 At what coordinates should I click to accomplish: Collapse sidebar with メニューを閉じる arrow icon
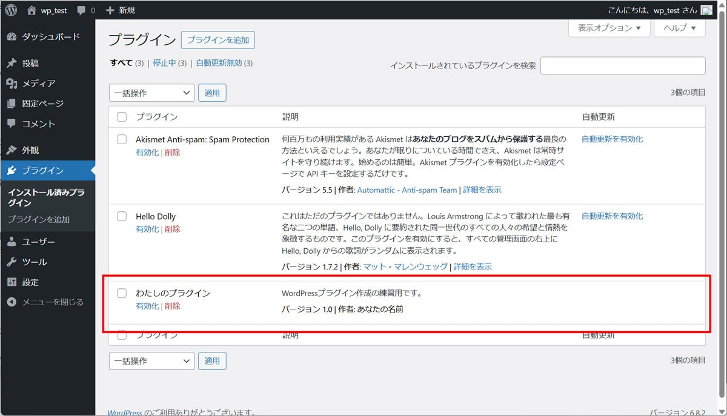[x=12, y=302]
